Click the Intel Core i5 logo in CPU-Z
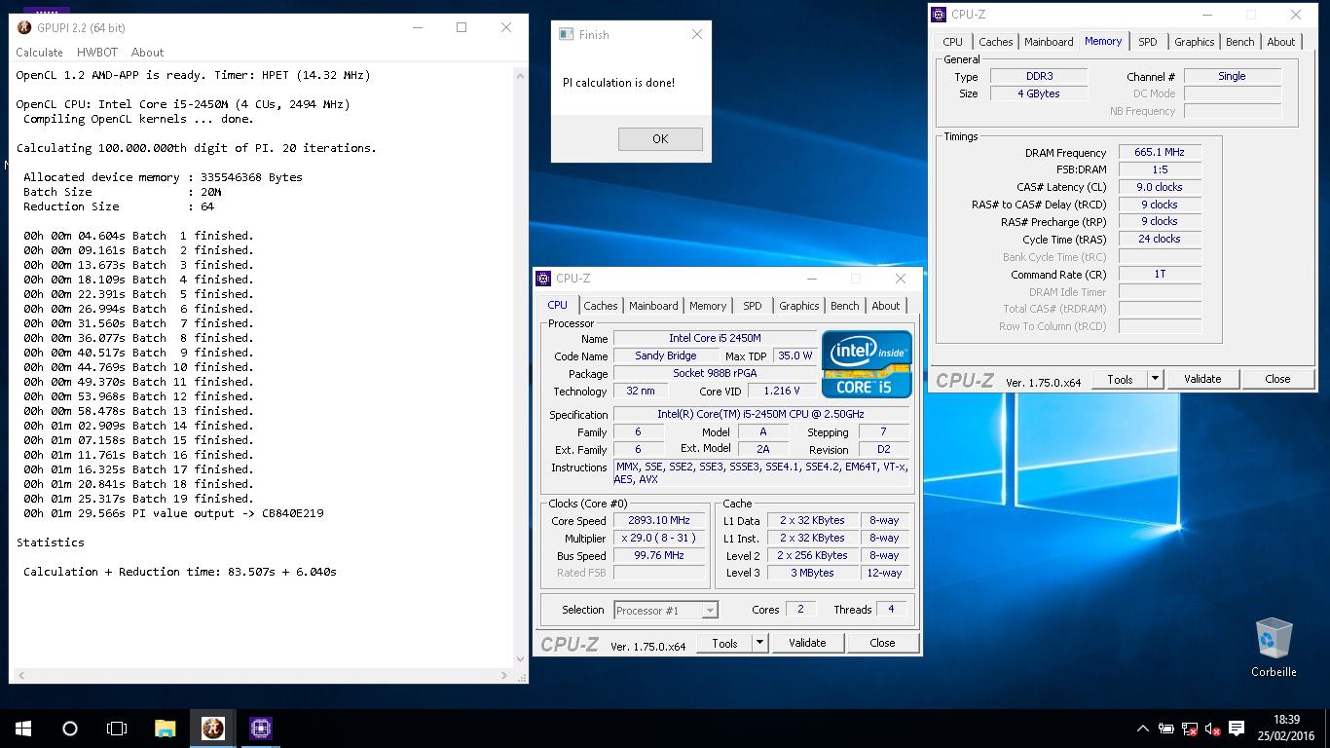1330x748 pixels. click(867, 363)
